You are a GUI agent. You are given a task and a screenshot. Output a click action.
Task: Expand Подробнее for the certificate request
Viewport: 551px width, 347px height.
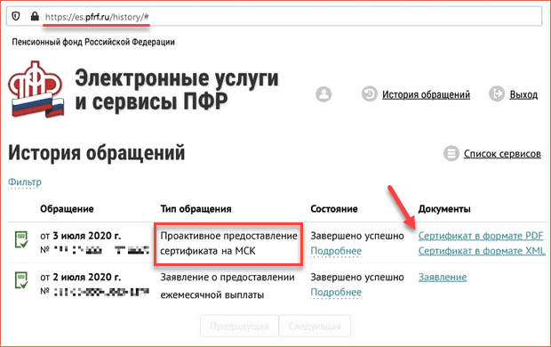(x=336, y=251)
